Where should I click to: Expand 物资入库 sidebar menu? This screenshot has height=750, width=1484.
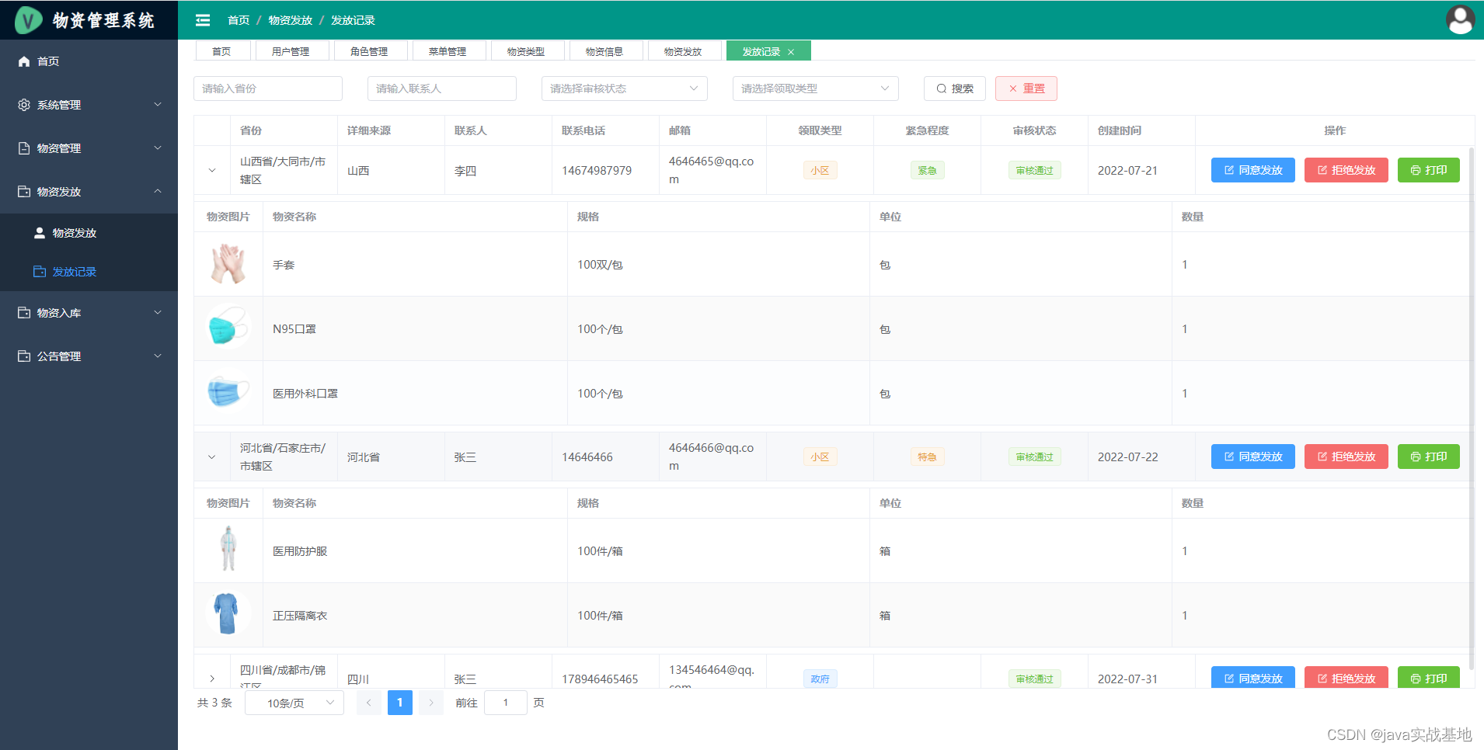pyautogui.click(x=89, y=313)
